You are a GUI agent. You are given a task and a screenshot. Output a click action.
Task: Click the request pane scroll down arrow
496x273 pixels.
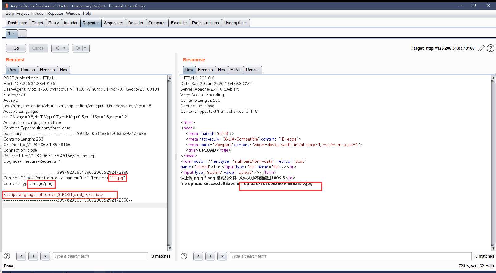coord(170,248)
